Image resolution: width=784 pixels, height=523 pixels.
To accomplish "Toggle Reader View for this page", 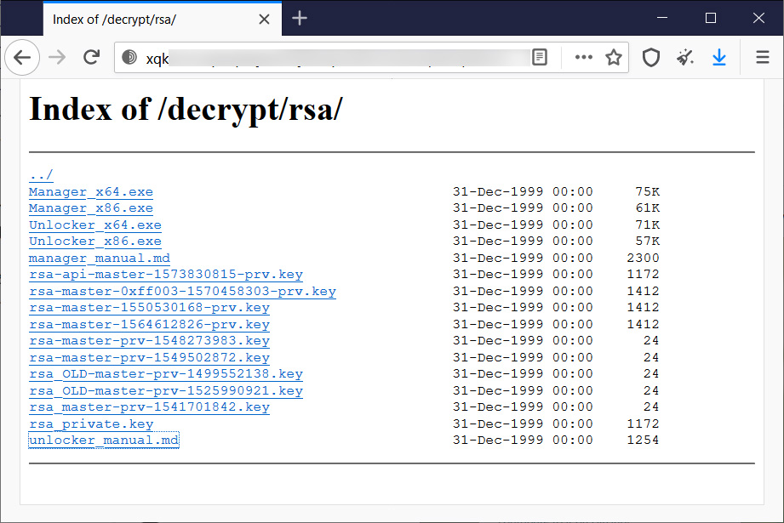I will tap(539, 56).
